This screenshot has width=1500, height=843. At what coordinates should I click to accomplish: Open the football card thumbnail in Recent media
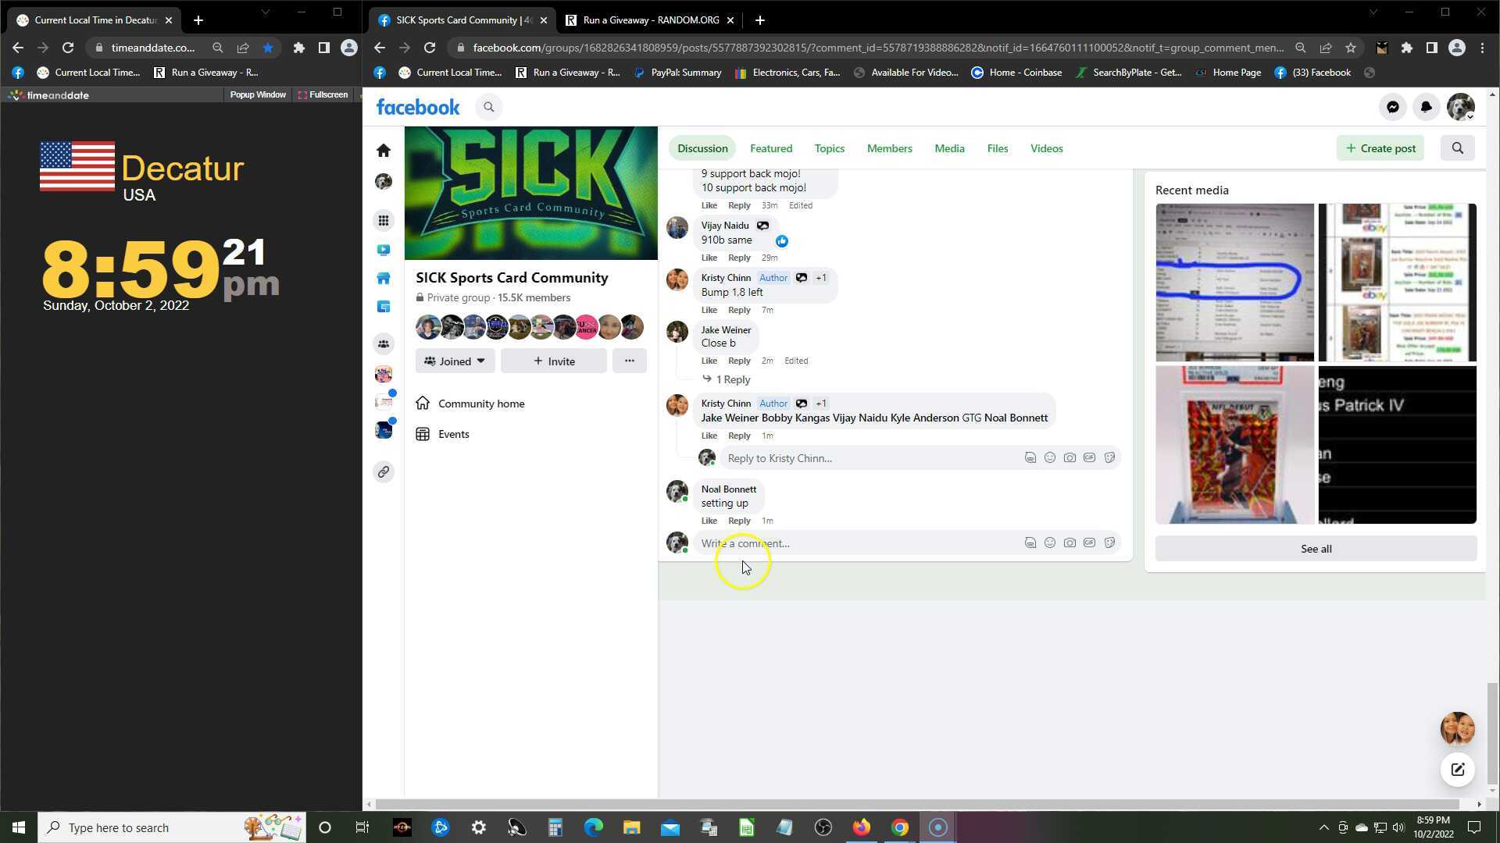point(1234,445)
